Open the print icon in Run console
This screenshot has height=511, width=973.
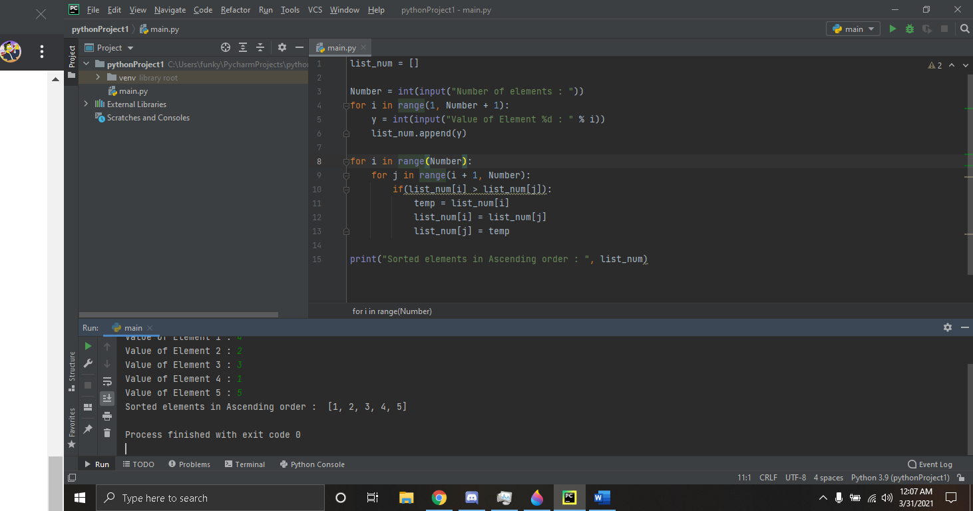coord(107,416)
